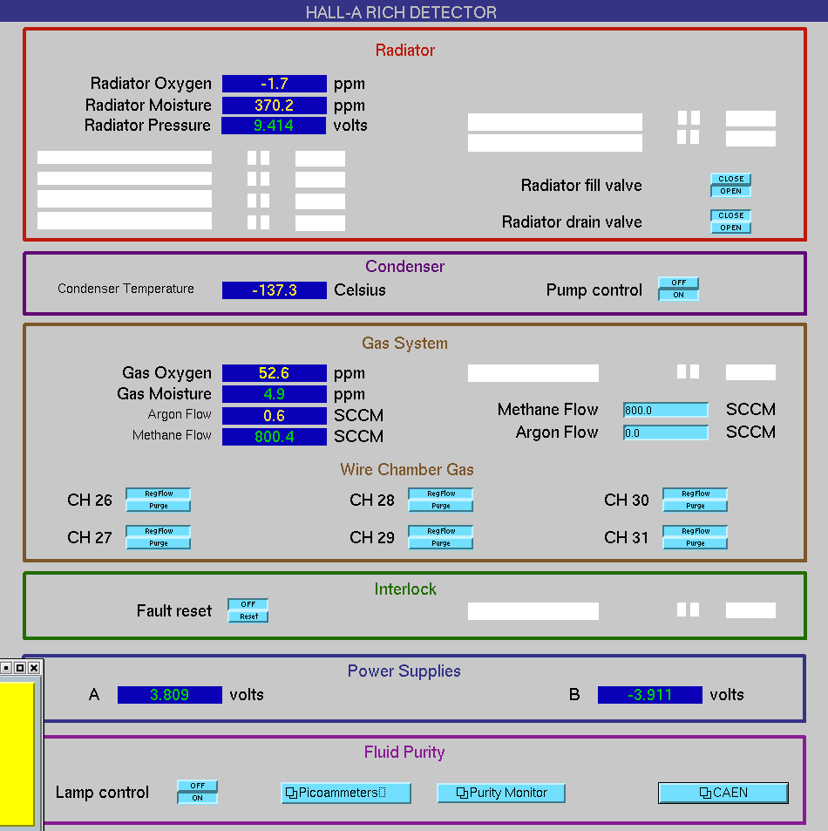The width and height of the screenshot is (828, 831).
Task: Click the Methane Flow setpoint field 800.0
Action: (x=666, y=410)
